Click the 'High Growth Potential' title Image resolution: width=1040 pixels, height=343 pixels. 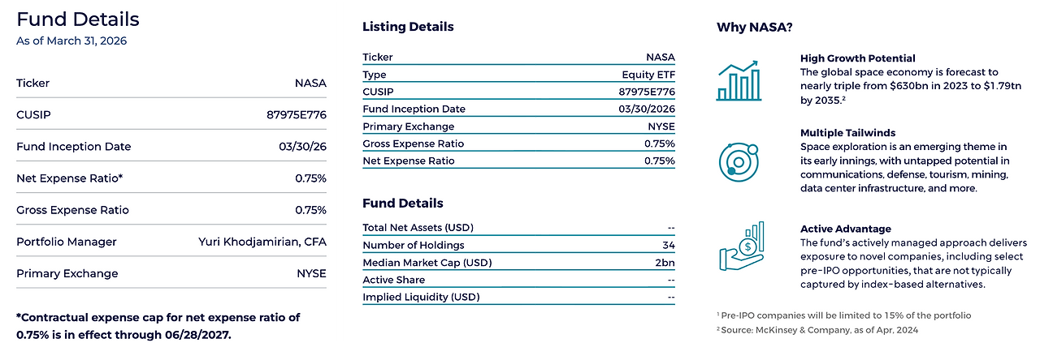857,58
